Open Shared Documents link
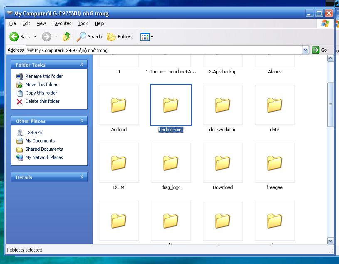 click(x=44, y=149)
